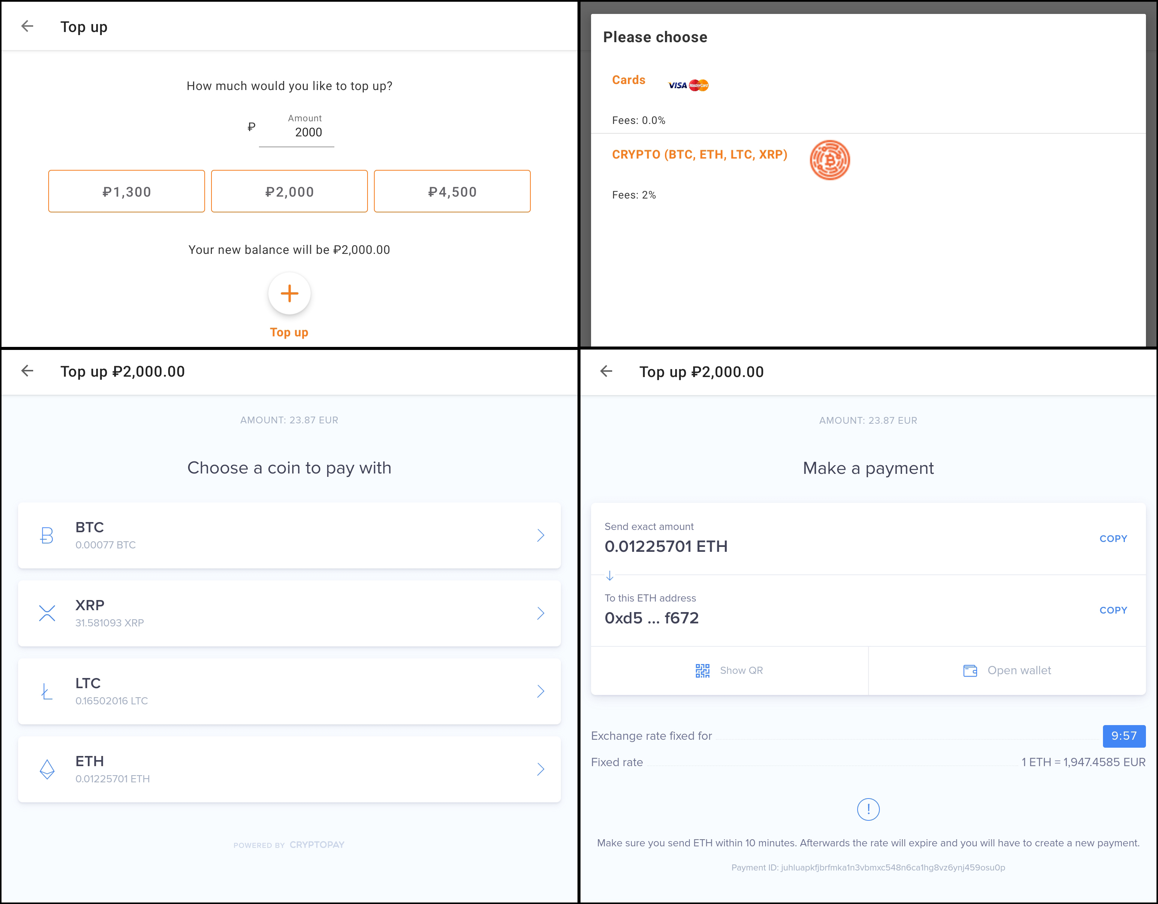Select the ₽2,000 preset amount
Screen dimensions: 1158x904
(x=289, y=191)
